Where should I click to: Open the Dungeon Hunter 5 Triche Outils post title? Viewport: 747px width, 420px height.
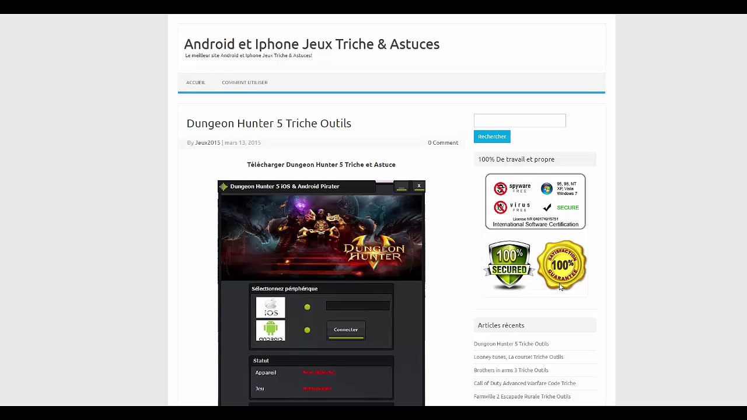coord(269,123)
